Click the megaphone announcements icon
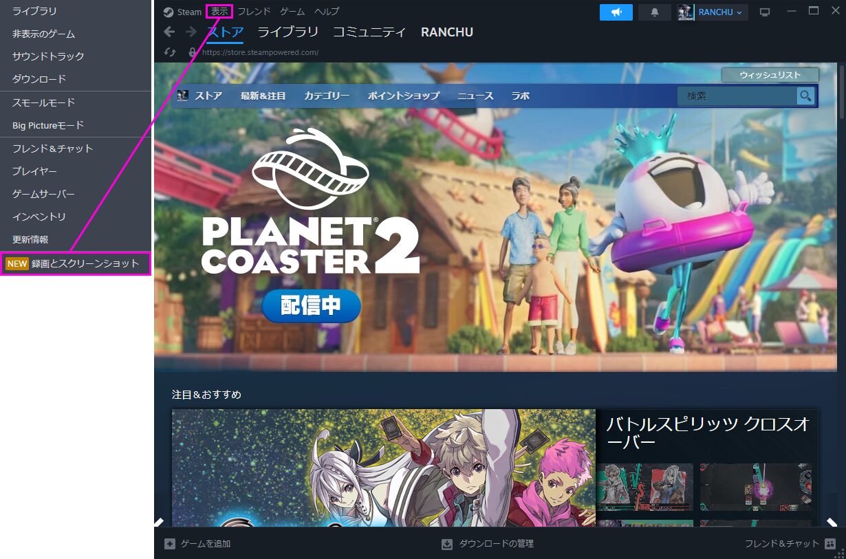This screenshot has height=559, width=846. click(616, 12)
